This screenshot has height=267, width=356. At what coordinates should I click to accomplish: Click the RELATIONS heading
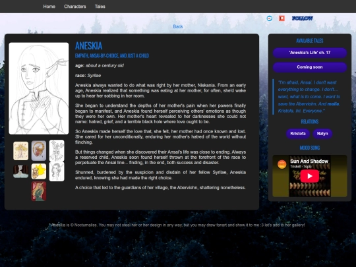310,122
